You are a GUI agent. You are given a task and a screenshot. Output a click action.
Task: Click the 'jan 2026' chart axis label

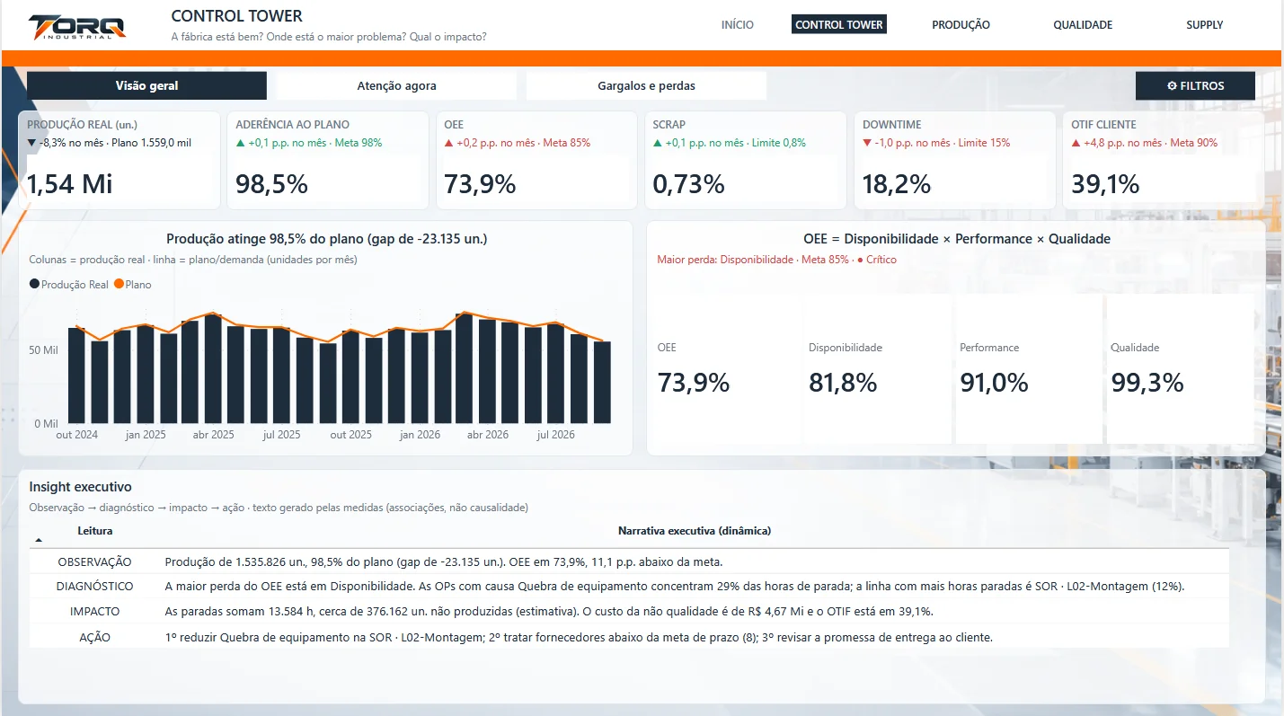(x=420, y=435)
